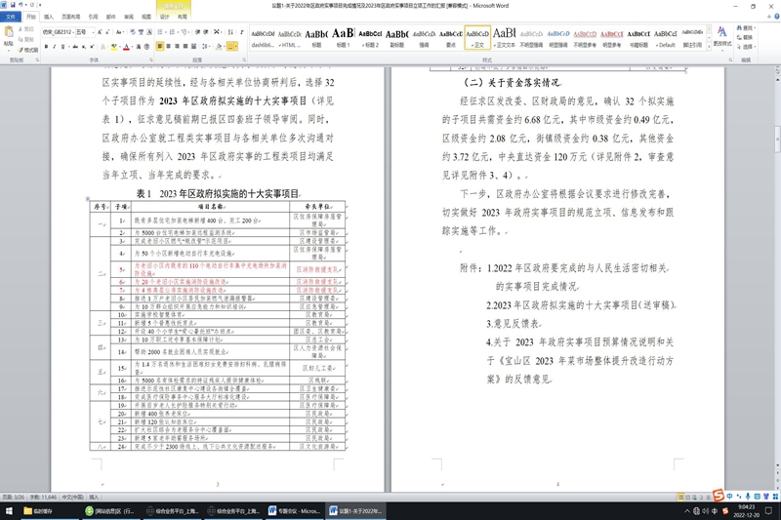Apply the red font color
781x520 pixels.
click(x=126, y=47)
